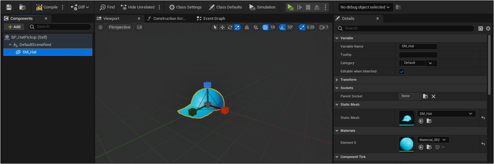
Task: Click the Stop playback icon
Action: pyautogui.click(x=308, y=7)
